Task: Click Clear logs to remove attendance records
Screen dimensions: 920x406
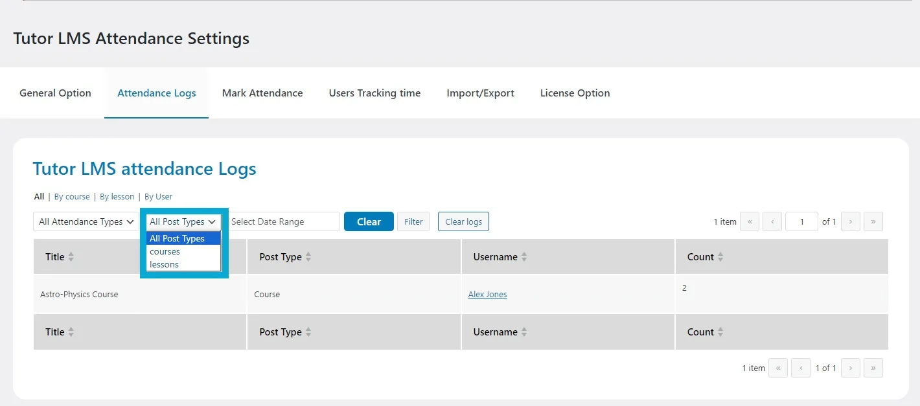Action: coord(463,221)
